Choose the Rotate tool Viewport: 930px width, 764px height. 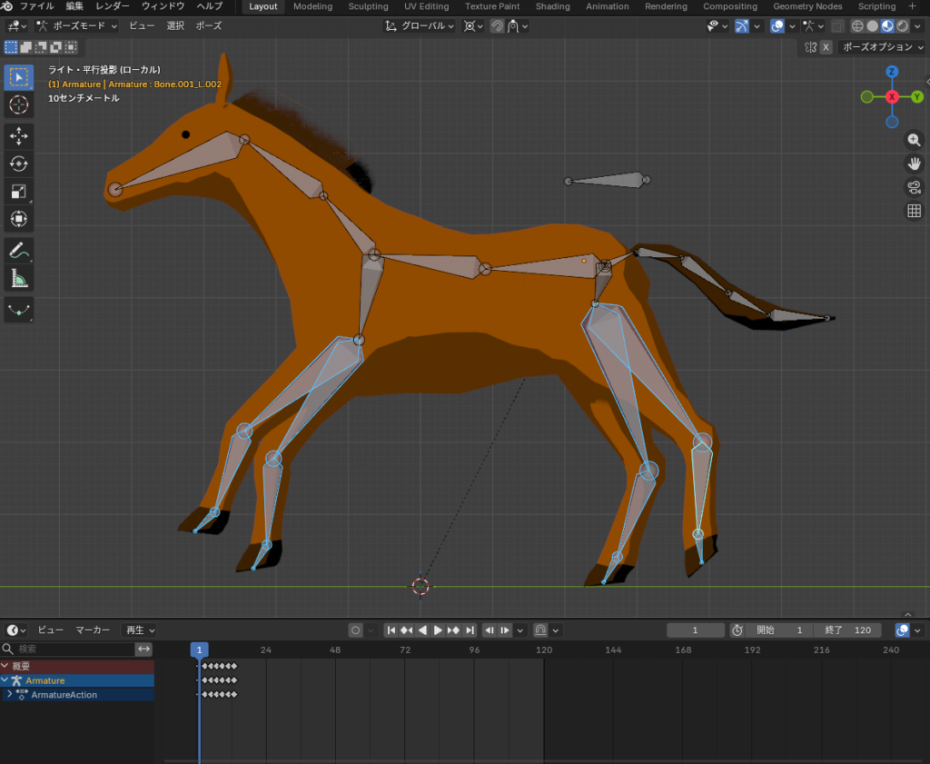click(18, 164)
